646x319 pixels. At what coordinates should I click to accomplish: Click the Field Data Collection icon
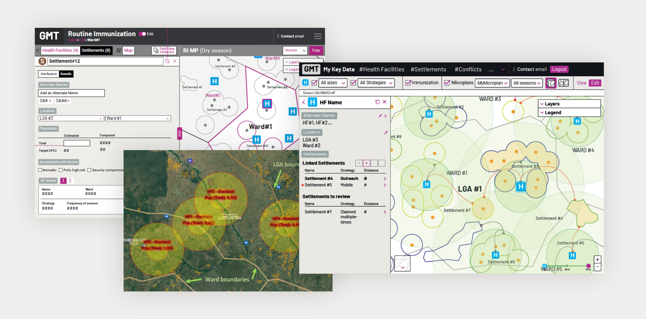click(x=156, y=50)
